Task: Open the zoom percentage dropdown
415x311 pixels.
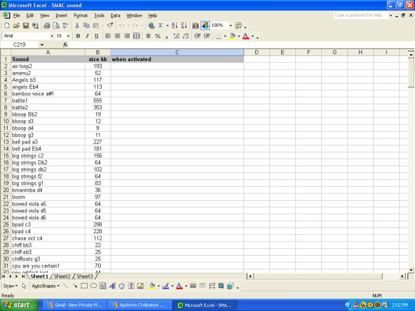Action: coord(230,25)
